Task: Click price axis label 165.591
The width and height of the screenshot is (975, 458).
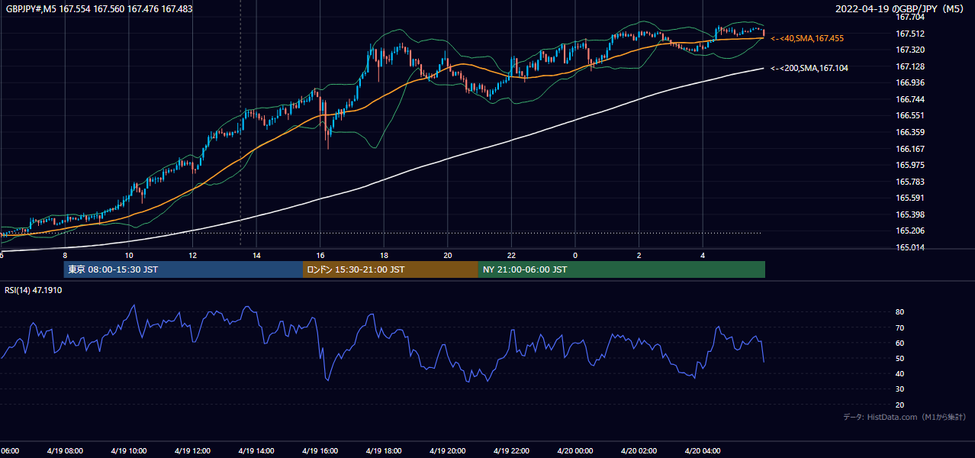Action: pyautogui.click(x=910, y=198)
